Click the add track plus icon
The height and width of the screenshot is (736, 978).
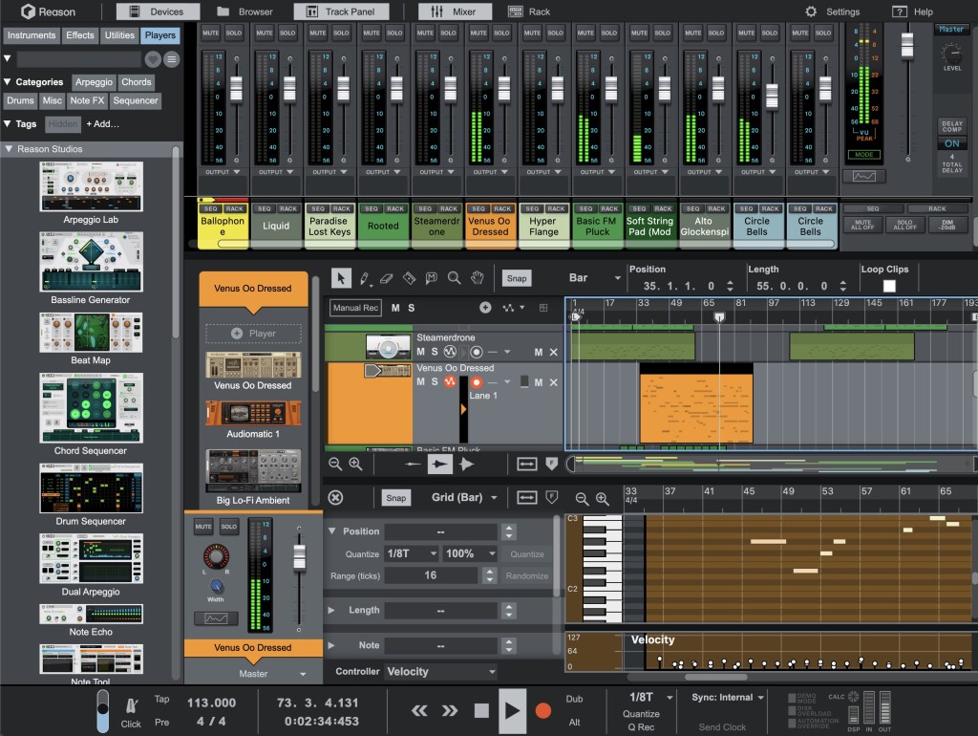click(485, 308)
